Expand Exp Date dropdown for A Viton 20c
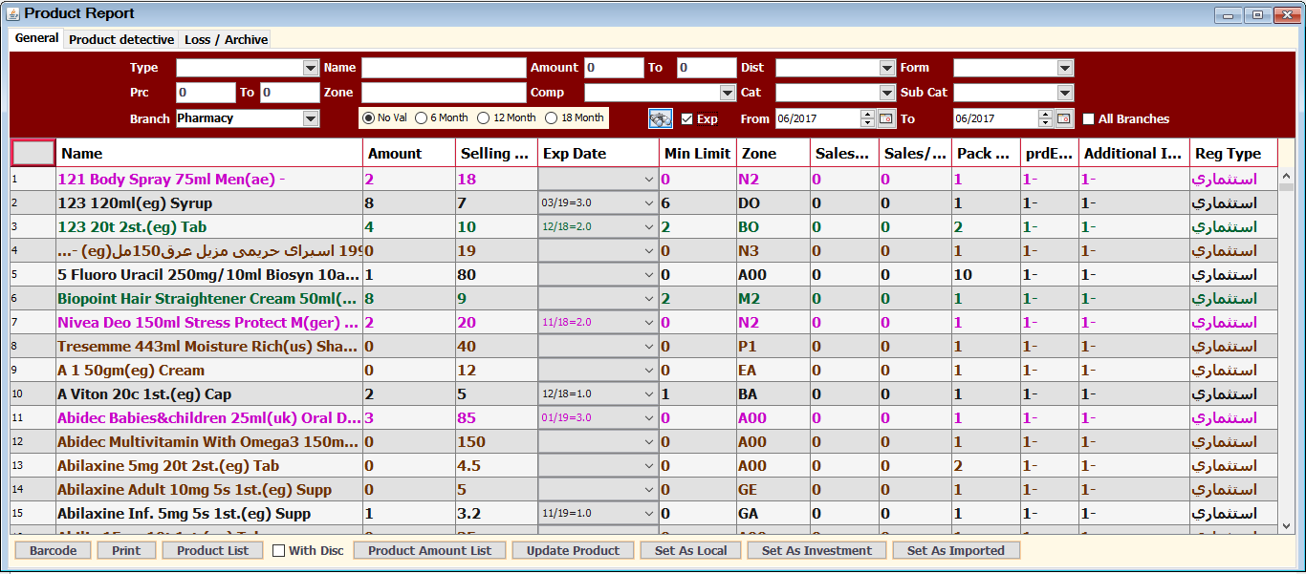This screenshot has height=574, width=1306. pyautogui.click(x=648, y=394)
